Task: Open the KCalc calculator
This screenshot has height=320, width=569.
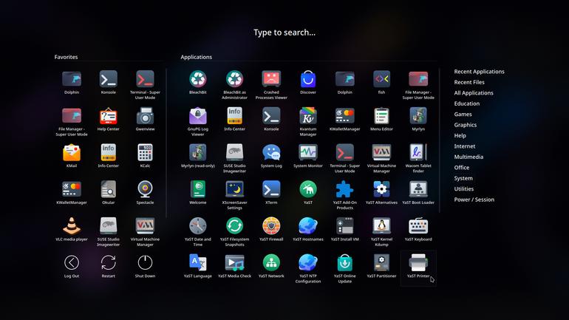Action: click(145, 156)
